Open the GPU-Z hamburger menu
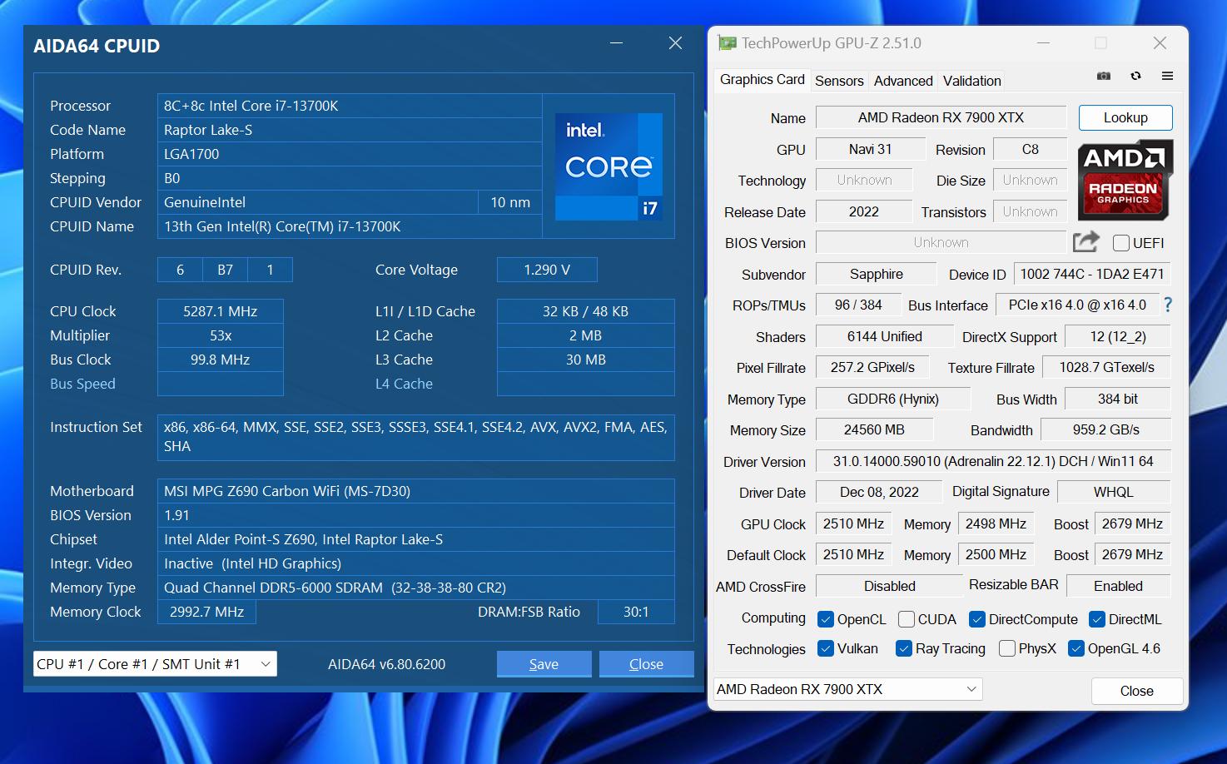The width and height of the screenshot is (1227, 764). (x=1167, y=76)
